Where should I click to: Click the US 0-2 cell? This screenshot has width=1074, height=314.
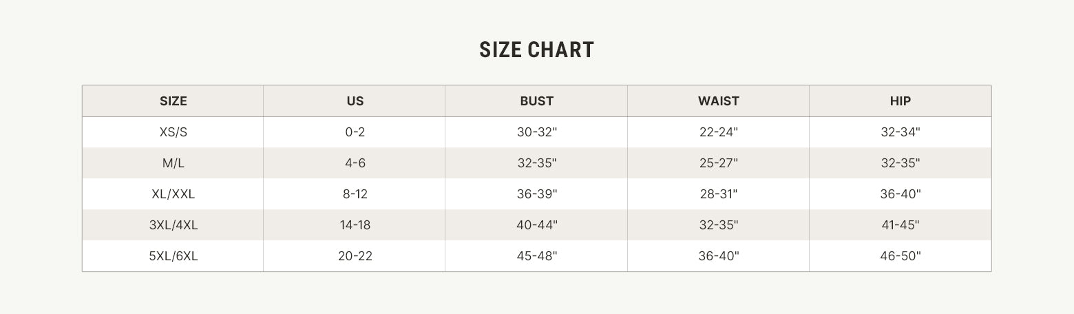tap(355, 132)
